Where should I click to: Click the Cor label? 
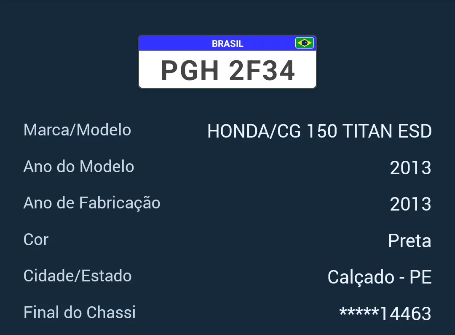36,240
